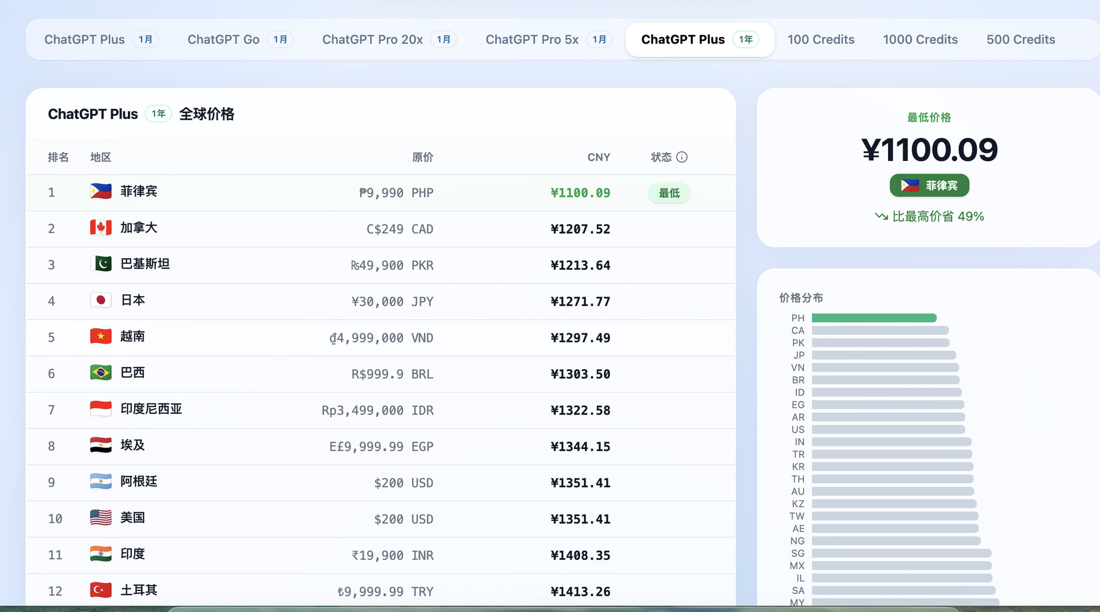This screenshot has height=612, width=1100.
Task: Switch to ChatGPT Go 1月 tab
Action: [240, 40]
